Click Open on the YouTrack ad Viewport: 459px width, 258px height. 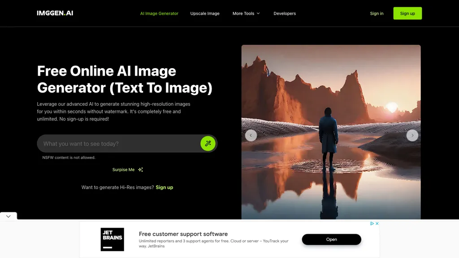(x=331, y=239)
